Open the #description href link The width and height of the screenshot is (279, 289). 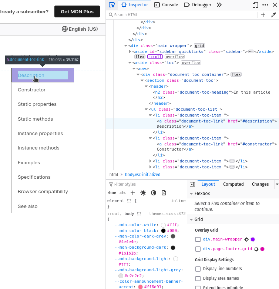point(257,121)
